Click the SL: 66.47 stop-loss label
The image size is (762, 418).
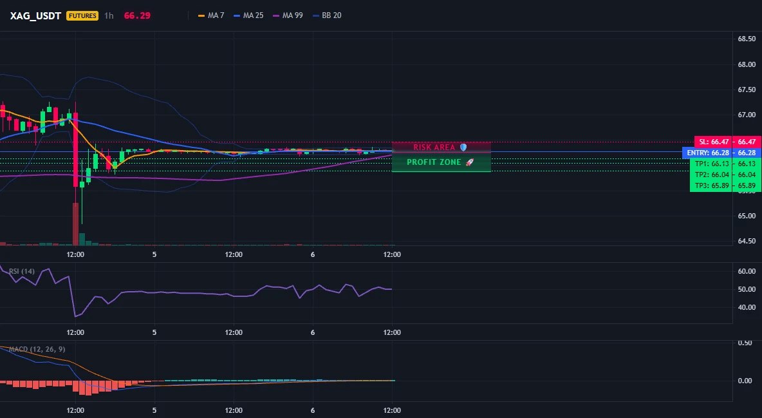point(713,142)
